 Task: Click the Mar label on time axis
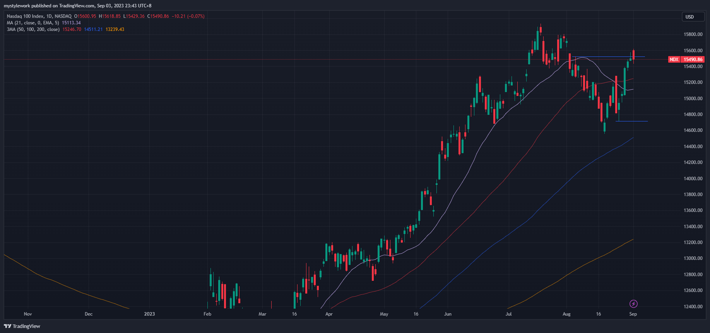[262, 314]
